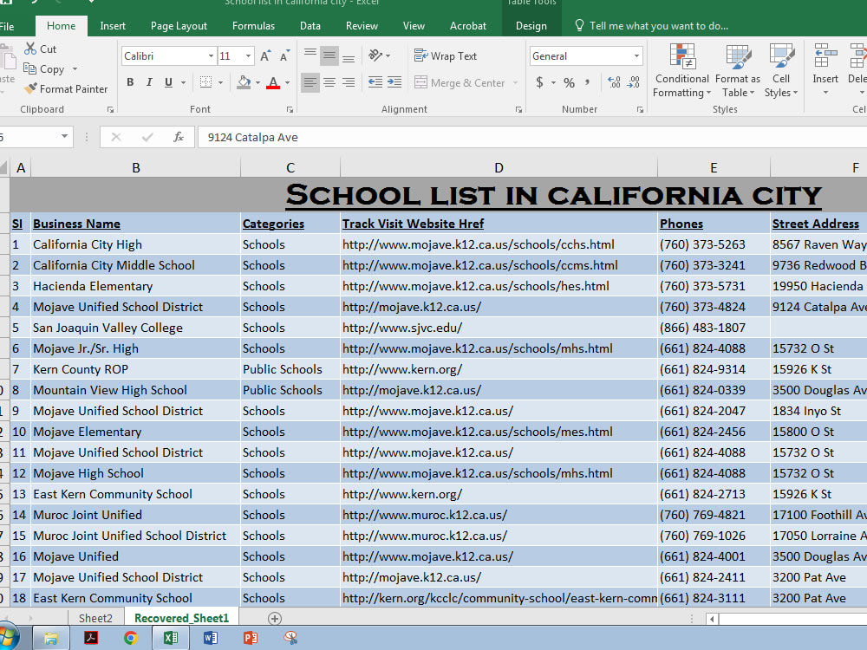Open Windows Explorer folder on taskbar
Viewport: 867px width, 650px height.
[x=51, y=639]
